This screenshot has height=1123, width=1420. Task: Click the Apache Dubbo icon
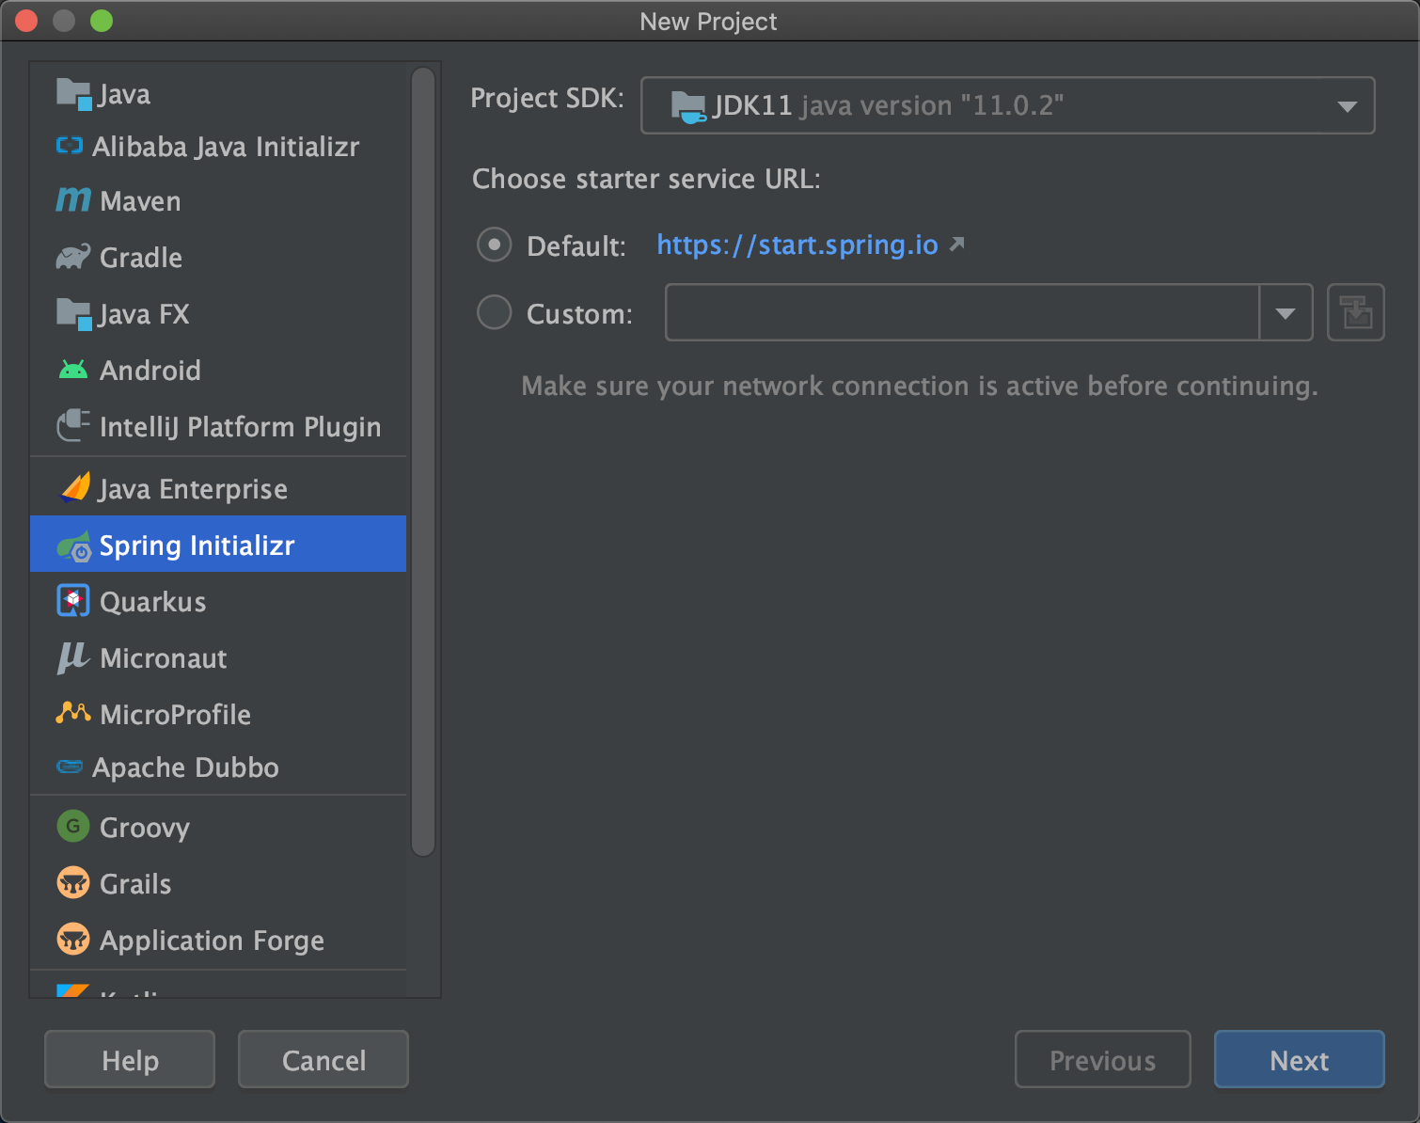[x=70, y=767]
